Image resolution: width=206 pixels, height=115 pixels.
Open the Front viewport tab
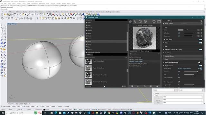(21, 103)
